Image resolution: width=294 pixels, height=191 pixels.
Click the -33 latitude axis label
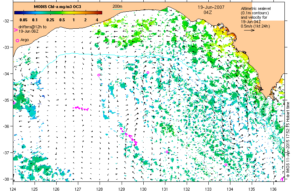[6, 47]
